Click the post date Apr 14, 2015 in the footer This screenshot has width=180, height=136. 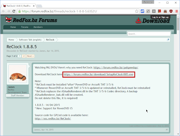[x=48, y=130]
